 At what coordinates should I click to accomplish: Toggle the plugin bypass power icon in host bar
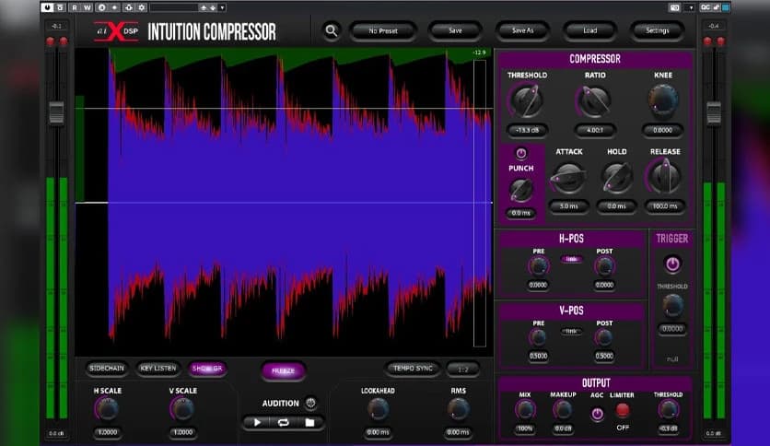point(47,7)
